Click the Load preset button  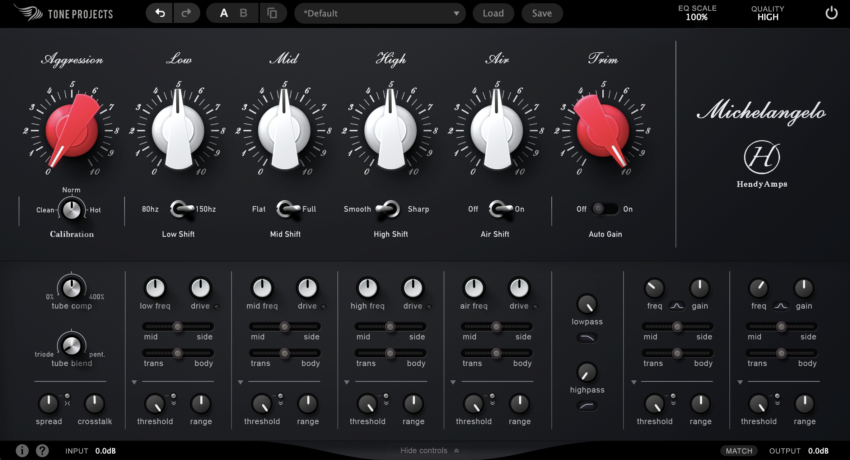[x=493, y=13]
